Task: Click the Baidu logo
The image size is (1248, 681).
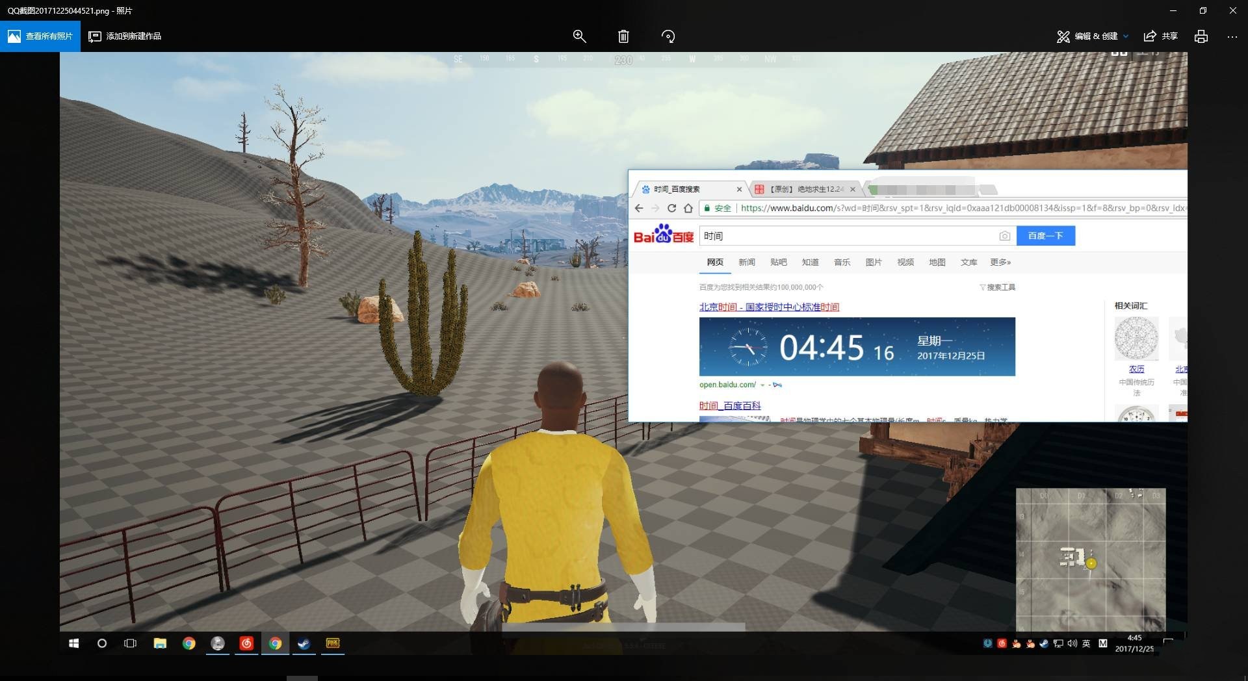Action: (x=664, y=234)
